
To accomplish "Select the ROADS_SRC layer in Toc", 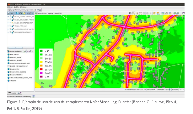I will click(24, 23).
